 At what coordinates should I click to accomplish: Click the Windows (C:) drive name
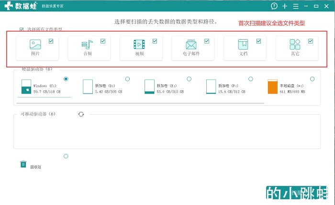[x=45, y=86]
